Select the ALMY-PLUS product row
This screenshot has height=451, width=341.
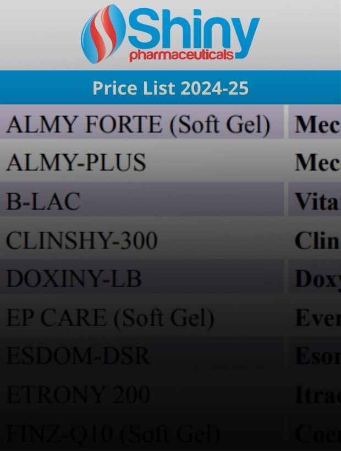coord(142,163)
